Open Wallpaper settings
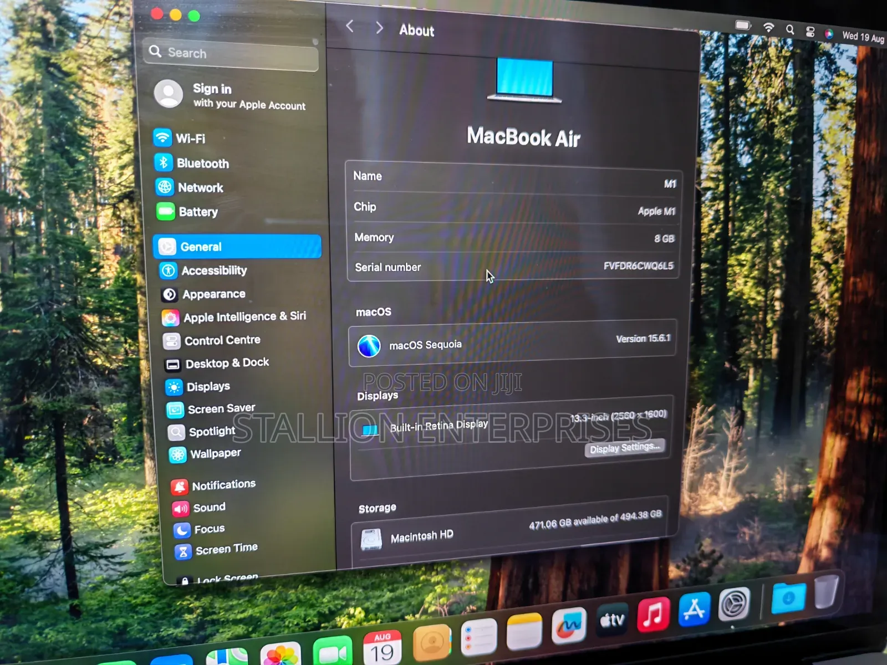 click(x=205, y=454)
